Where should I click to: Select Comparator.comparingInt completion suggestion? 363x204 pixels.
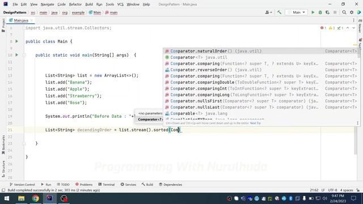260,88
